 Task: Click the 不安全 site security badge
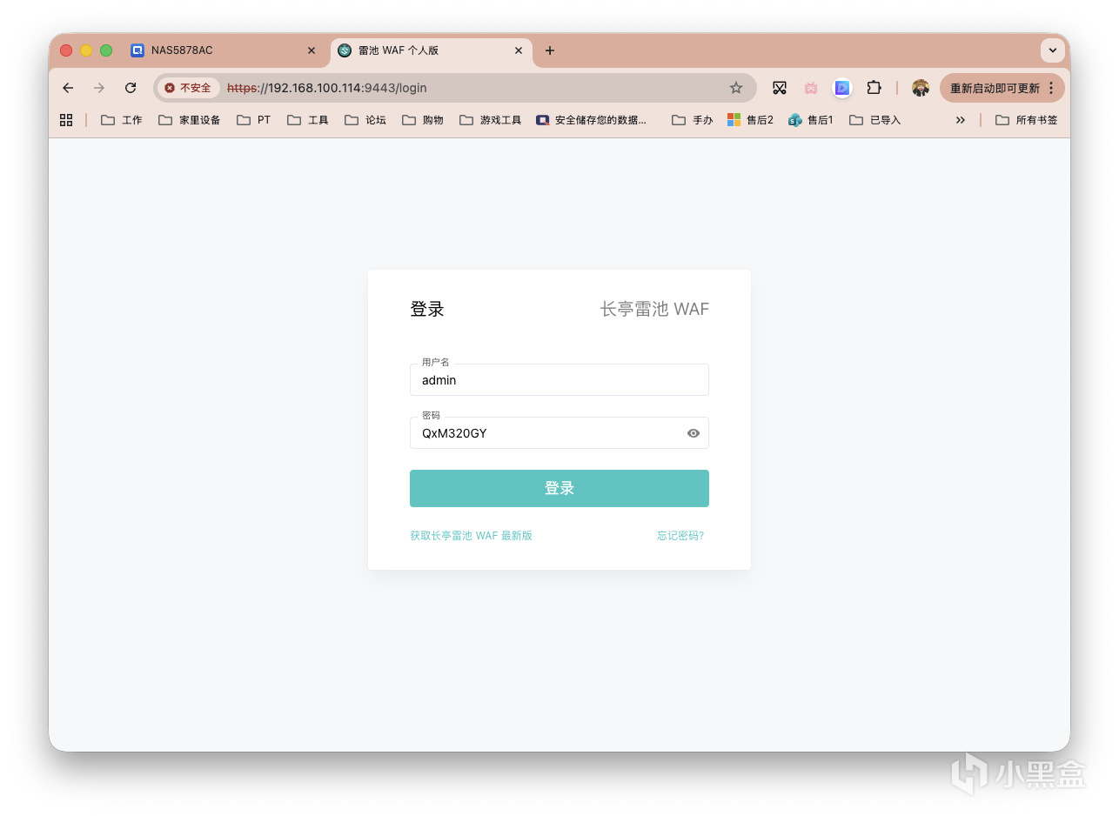coord(188,88)
